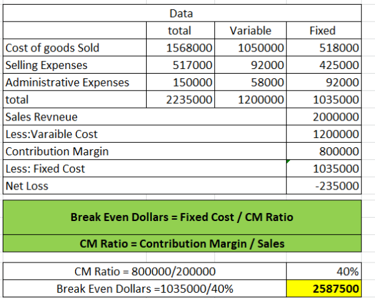Image resolution: width=375 pixels, height=298 pixels.
Task: Select cell with value 1050000
Action: click(250, 48)
